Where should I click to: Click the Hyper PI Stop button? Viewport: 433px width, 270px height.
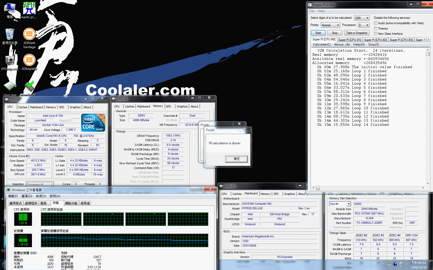335,33
